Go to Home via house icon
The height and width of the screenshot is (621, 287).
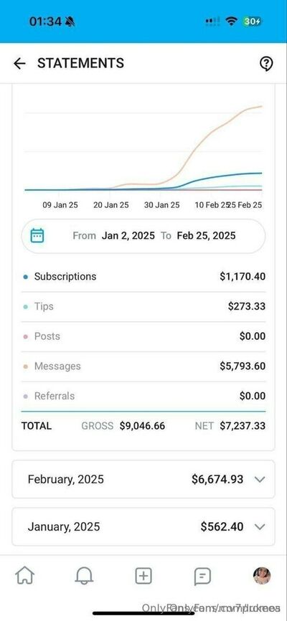pos(24,575)
